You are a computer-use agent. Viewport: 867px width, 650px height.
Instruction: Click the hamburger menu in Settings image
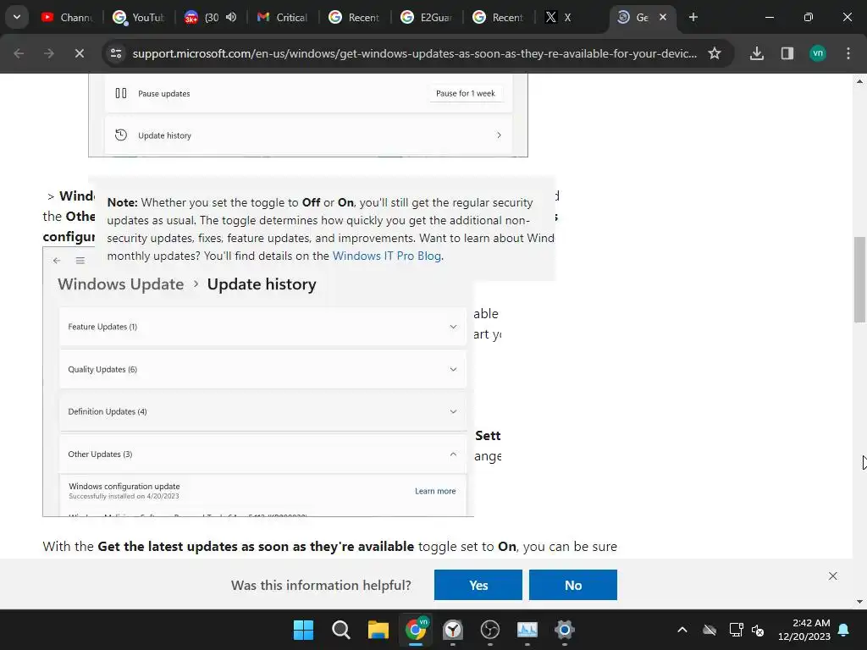[x=80, y=261]
